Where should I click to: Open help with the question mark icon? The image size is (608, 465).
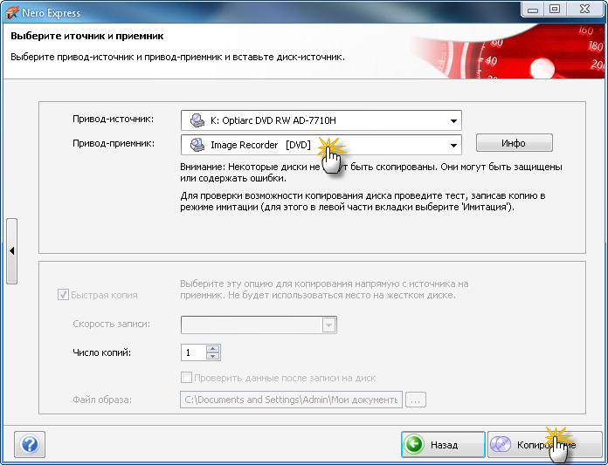(30, 444)
